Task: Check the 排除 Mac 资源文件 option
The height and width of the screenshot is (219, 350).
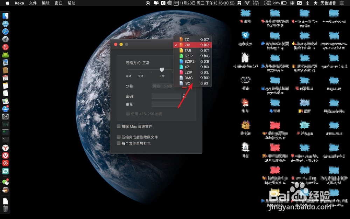Action: point(119,126)
